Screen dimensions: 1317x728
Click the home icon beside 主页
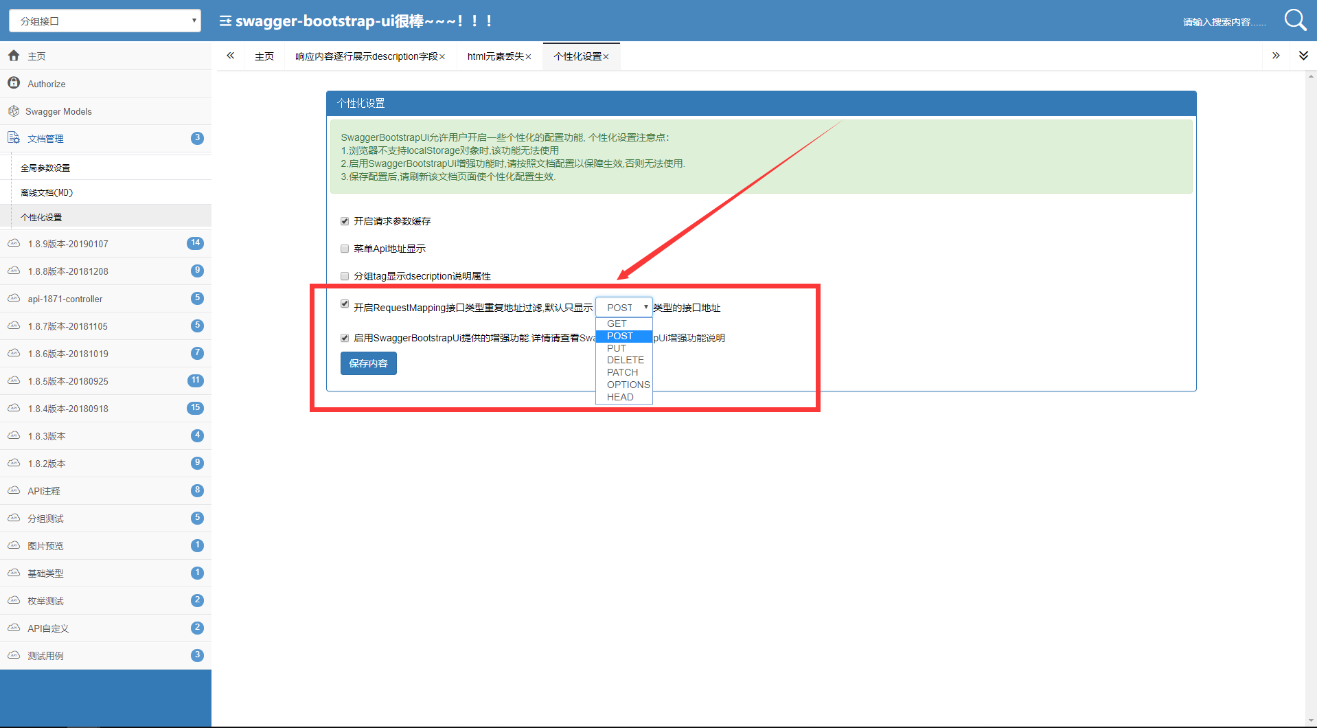pyautogui.click(x=14, y=56)
